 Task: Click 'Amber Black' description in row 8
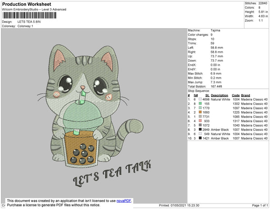point(220,130)
